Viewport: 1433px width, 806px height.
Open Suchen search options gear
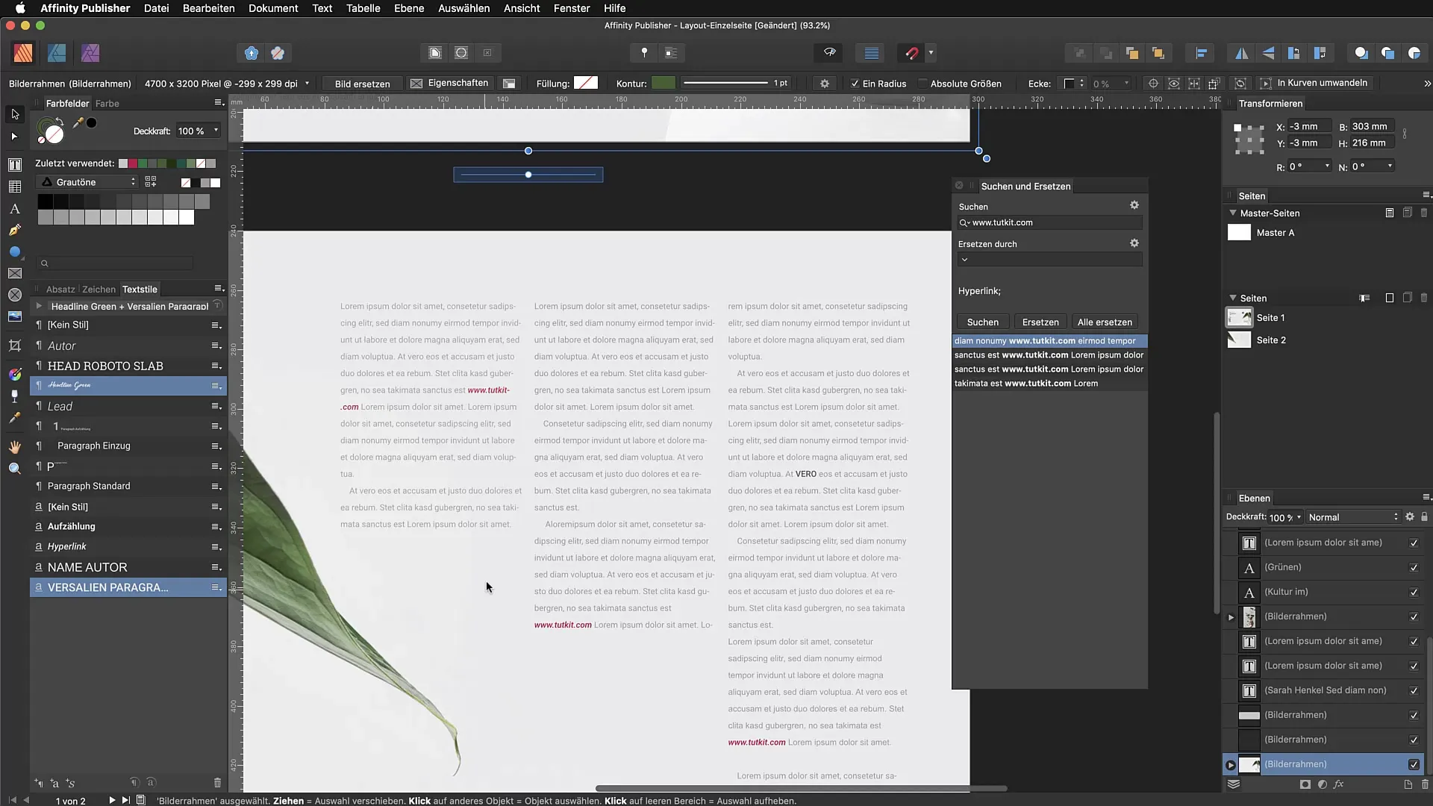point(1134,205)
